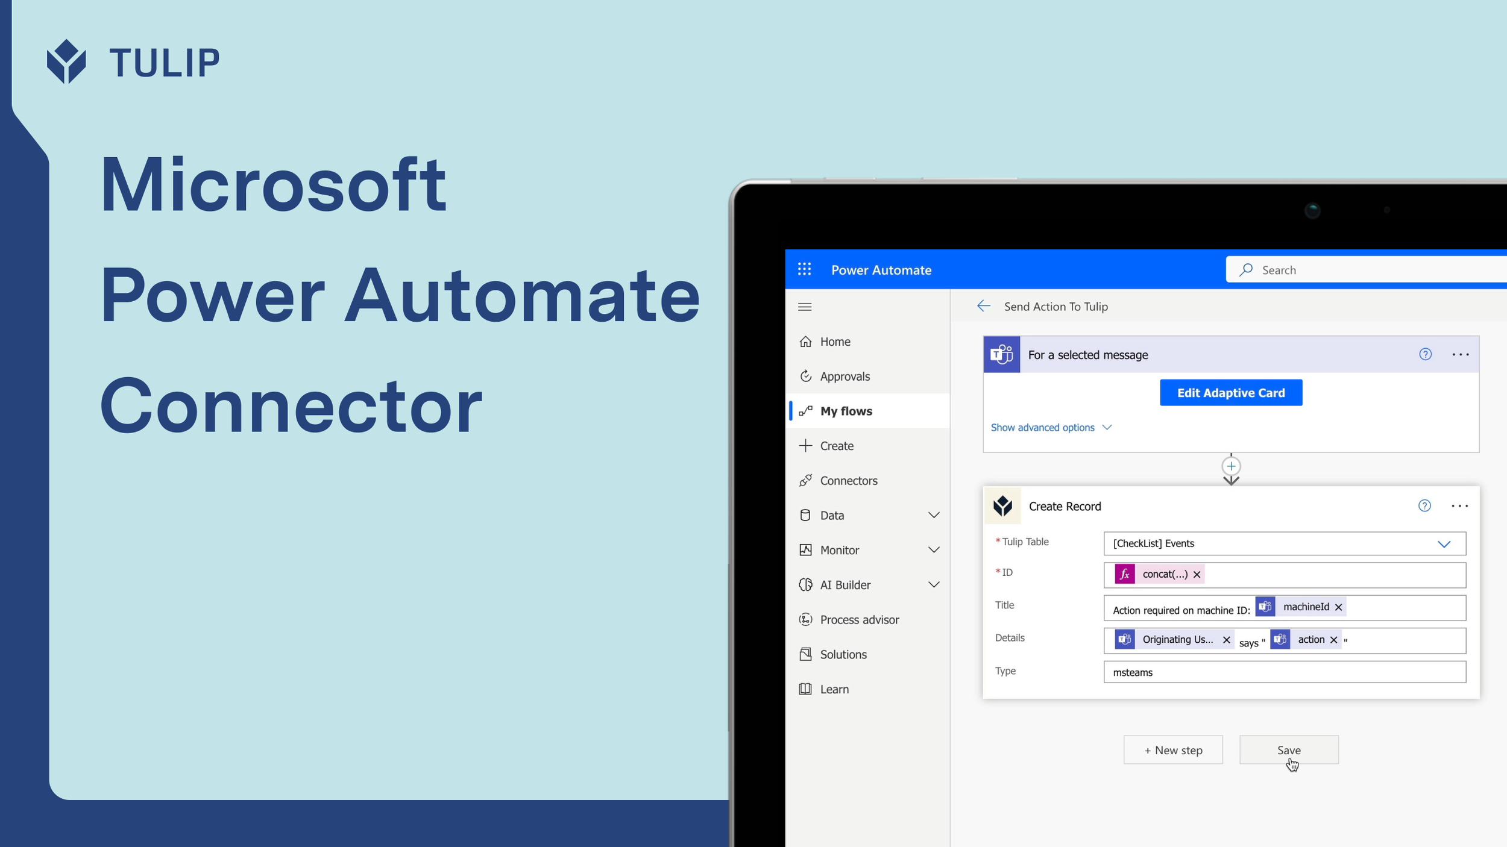This screenshot has height=847, width=1507.
Task: Click the Create Record header text
Action: point(1065,506)
